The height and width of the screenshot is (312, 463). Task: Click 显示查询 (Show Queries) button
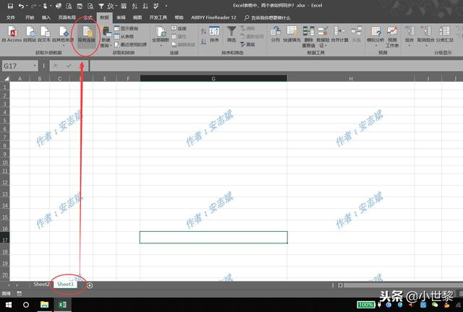pos(127,29)
